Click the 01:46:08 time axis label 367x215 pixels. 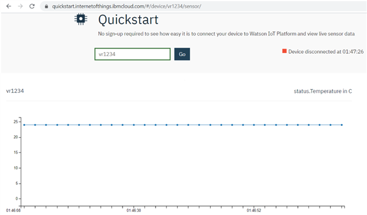14,210
